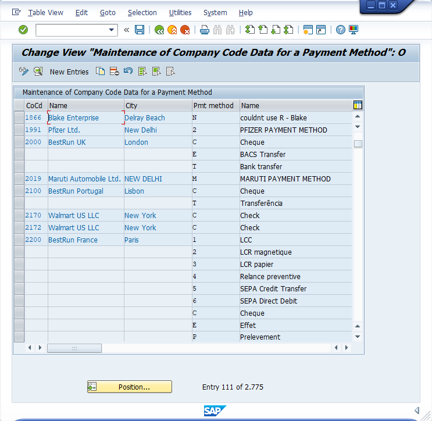The width and height of the screenshot is (432, 421).
Task: Open the Table View menu
Action: (x=45, y=12)
